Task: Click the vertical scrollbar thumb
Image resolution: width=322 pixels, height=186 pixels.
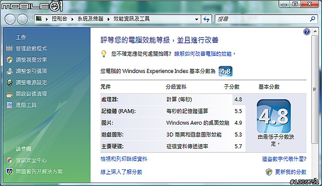Action: [315, 89]
